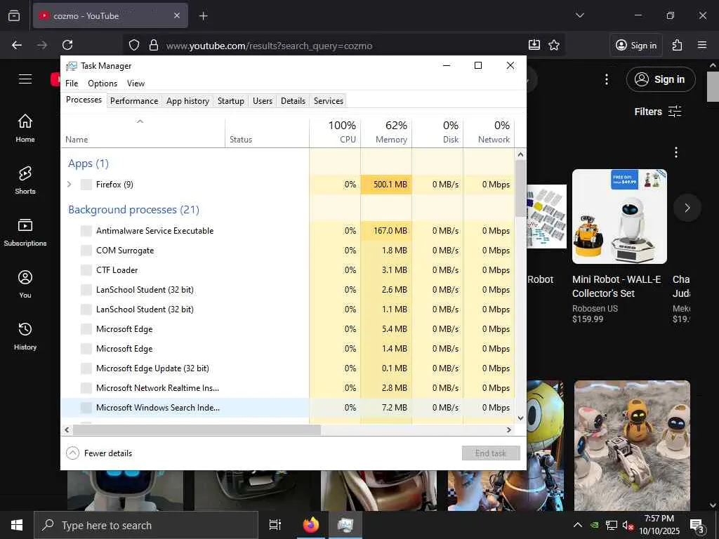Click the Task Manager horizontal scrollbar thumb

pyautogui.click(x=197, y=430)
